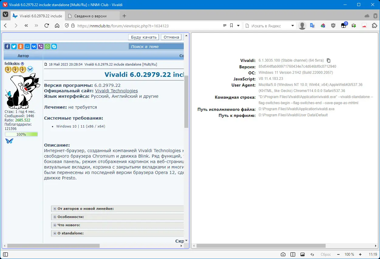Viewport: 380px width, 259px height.
Task: Open felikskis author profile link
Action: pos(12,63)
